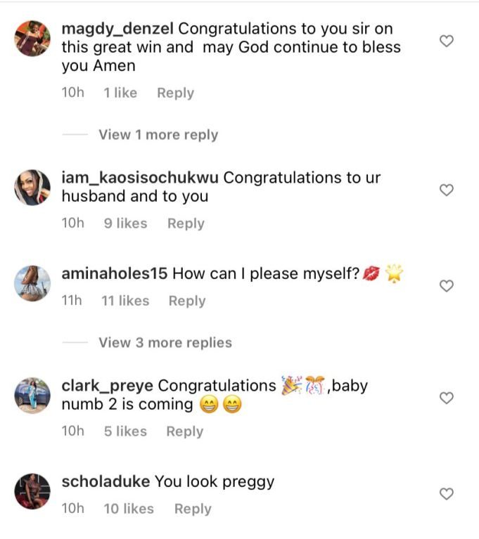Reply to clark_preye's comment

tap(184, 431)
